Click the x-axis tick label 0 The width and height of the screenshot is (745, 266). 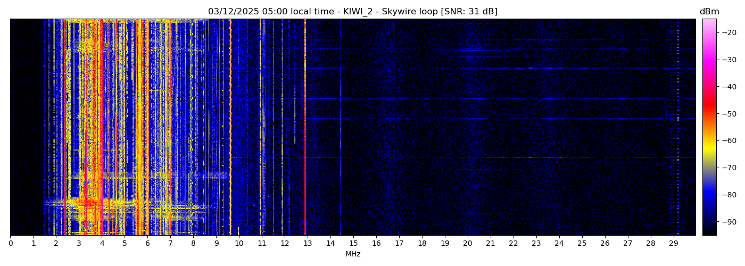[x=10, y=244]
